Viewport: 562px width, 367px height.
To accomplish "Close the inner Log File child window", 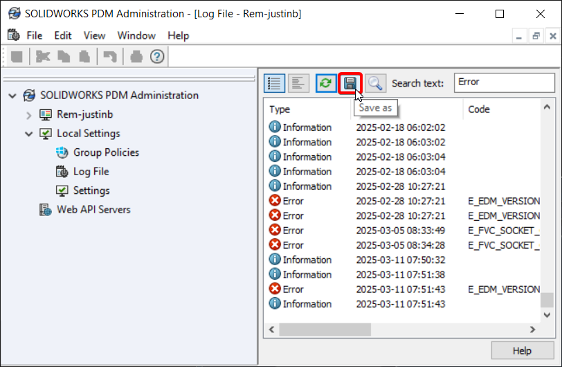I will pyautogui.click(x=553, y=36).
